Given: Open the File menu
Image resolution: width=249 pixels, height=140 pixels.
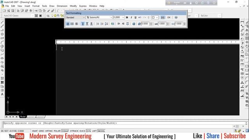Looking at the screenshot, I should 7,6.
